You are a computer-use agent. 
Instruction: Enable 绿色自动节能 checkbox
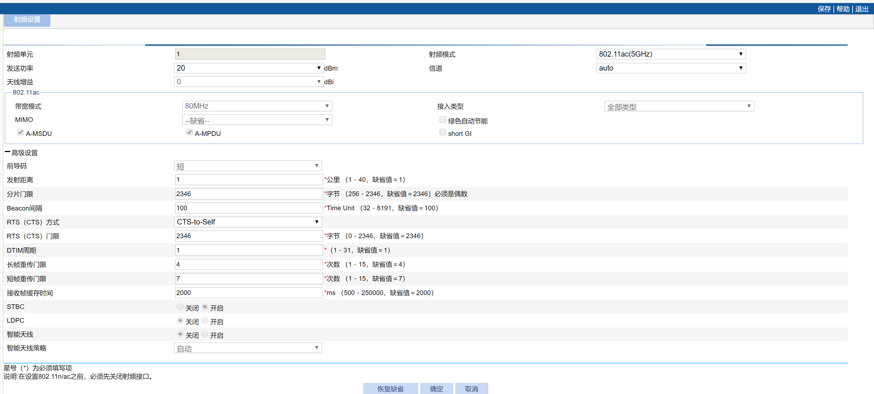tap(442, 120)
